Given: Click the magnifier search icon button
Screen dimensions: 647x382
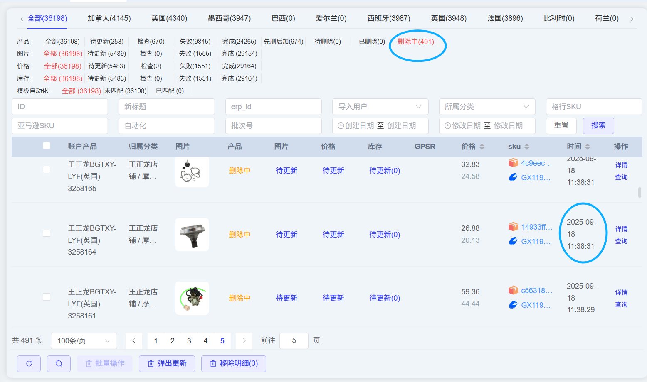Looking at the screenshot, I should [59, 364].
